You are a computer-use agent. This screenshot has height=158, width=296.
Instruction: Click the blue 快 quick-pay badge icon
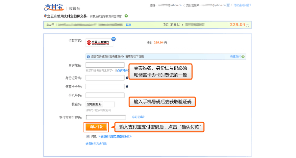(x=113, y=39)
